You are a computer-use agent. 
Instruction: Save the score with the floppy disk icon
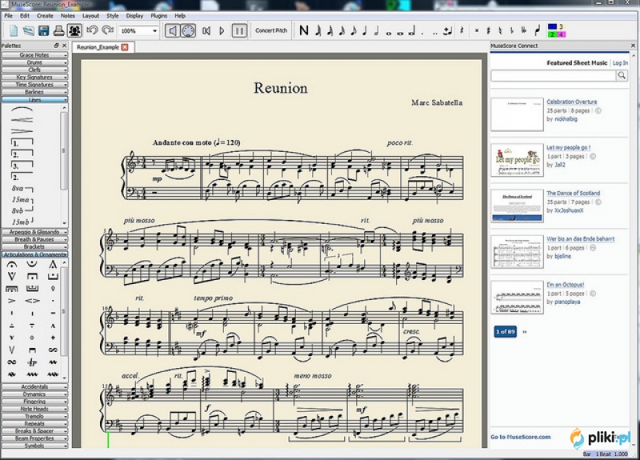[x=43, y=30]
